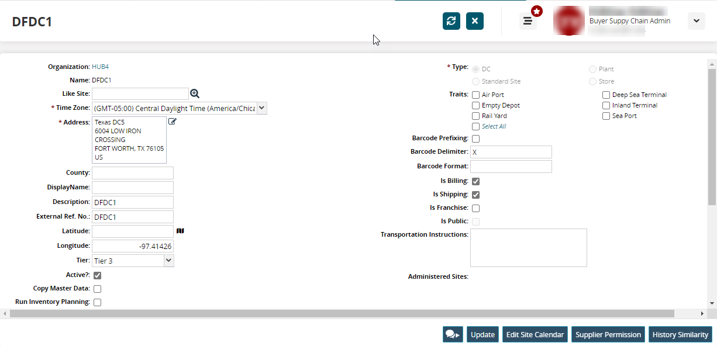
Task: Click the scroll down arrow
Action: tap(712, 303)
